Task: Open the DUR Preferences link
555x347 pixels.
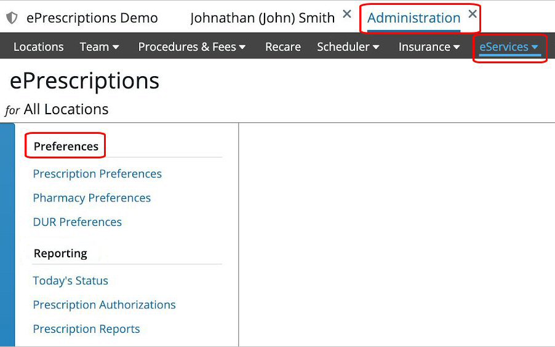Action: (x=78, y=222)
